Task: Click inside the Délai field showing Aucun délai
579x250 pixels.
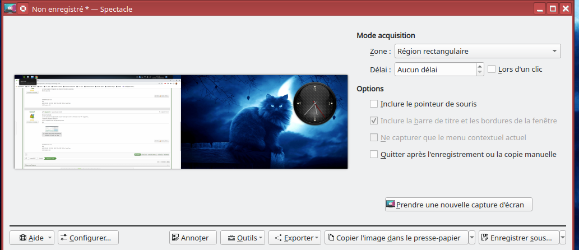Action: [x=434, y=70]
